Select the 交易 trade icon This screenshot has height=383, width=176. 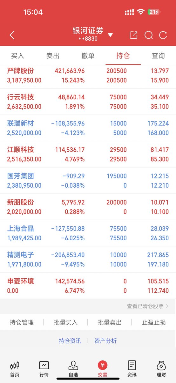point(103,365)
